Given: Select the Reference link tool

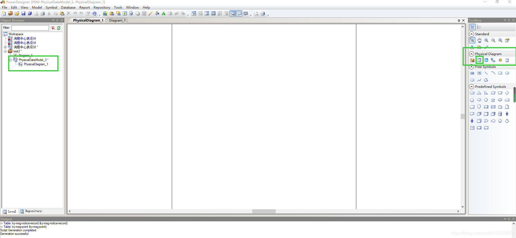Looking at the screenshot, I should tap(493, 60).
